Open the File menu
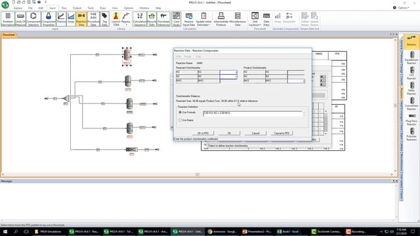420x236 pixels. [30, 8]
